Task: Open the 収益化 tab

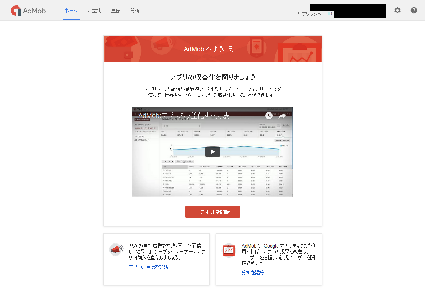Action: [x=94, y=11]
